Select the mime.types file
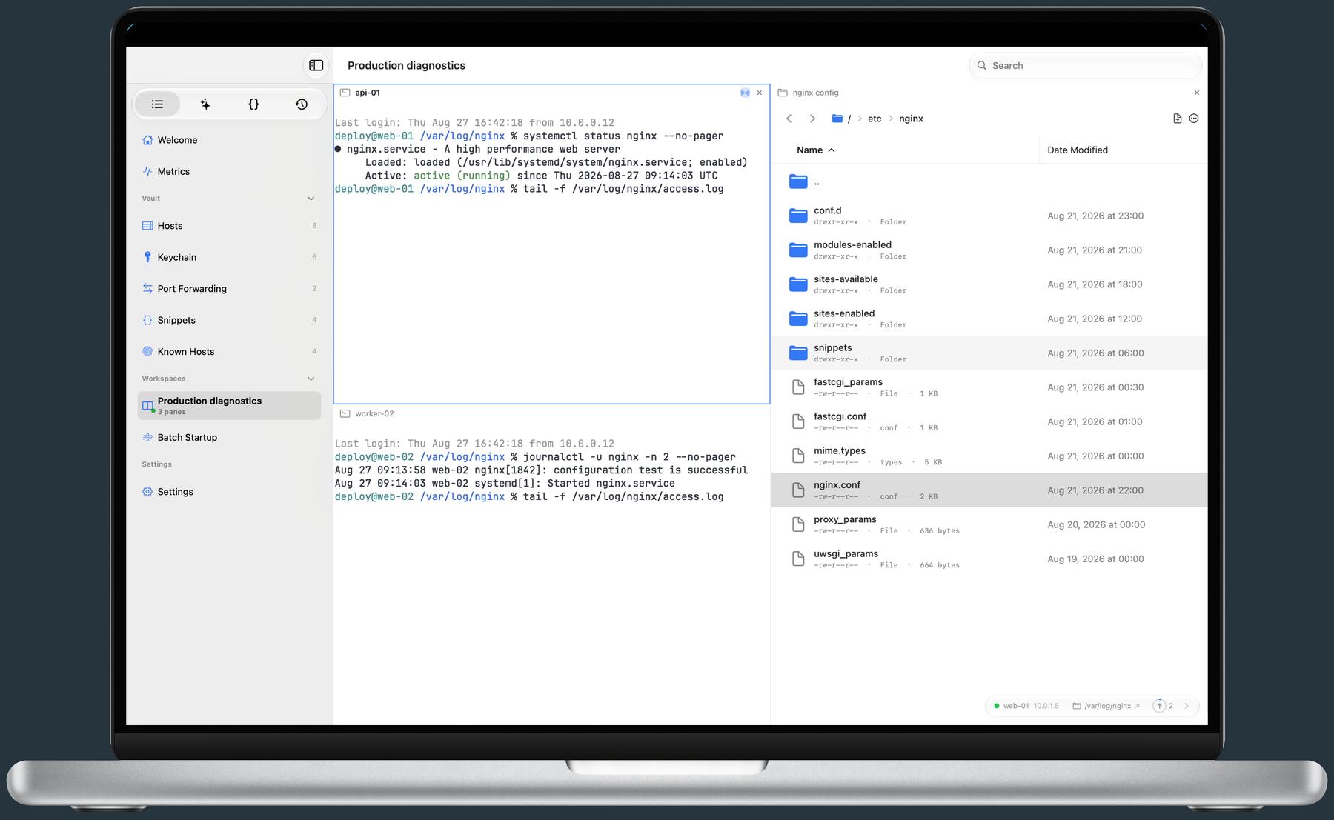 (989, 456)
